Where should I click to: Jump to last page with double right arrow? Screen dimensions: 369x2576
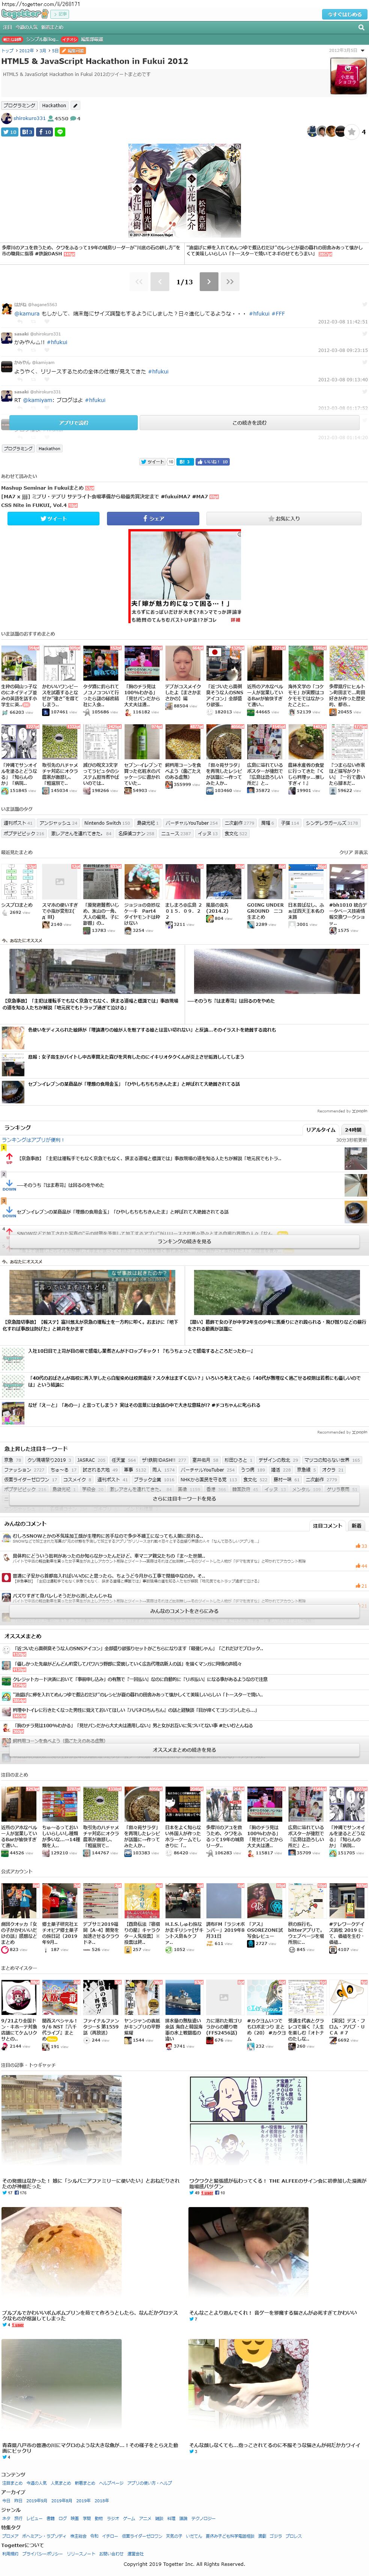[230, 282]
